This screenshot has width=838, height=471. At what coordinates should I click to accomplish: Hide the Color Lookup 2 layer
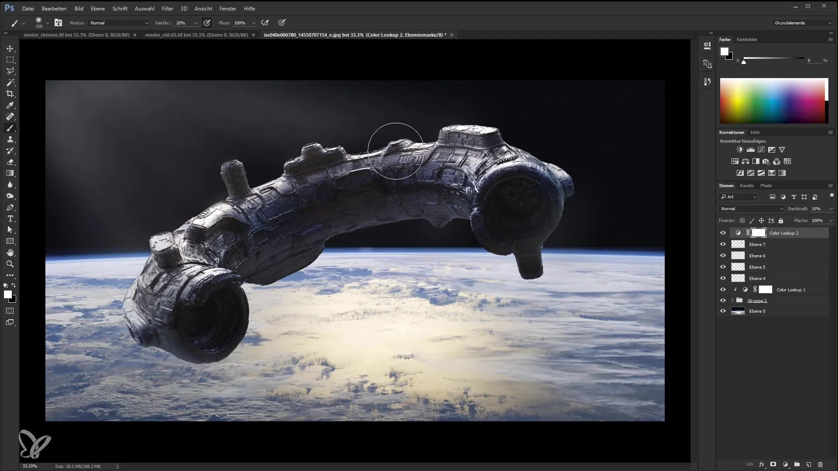[x=723, y=233]
